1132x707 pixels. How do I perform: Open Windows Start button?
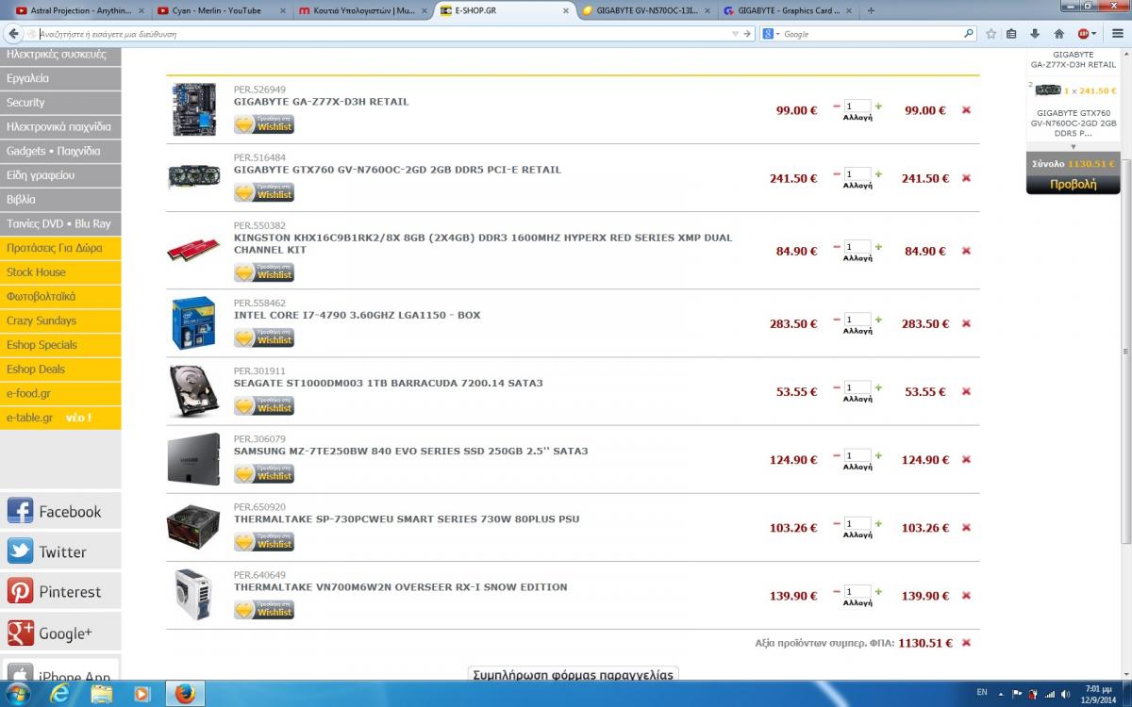17,694
